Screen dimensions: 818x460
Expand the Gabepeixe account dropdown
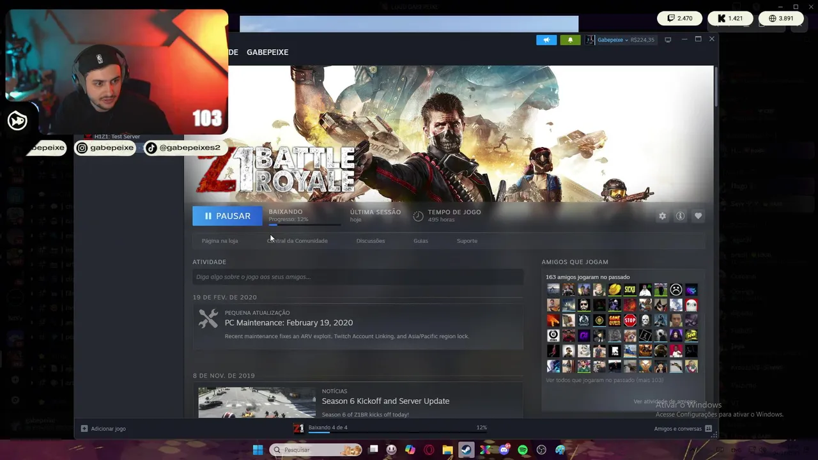coord(626,40)
